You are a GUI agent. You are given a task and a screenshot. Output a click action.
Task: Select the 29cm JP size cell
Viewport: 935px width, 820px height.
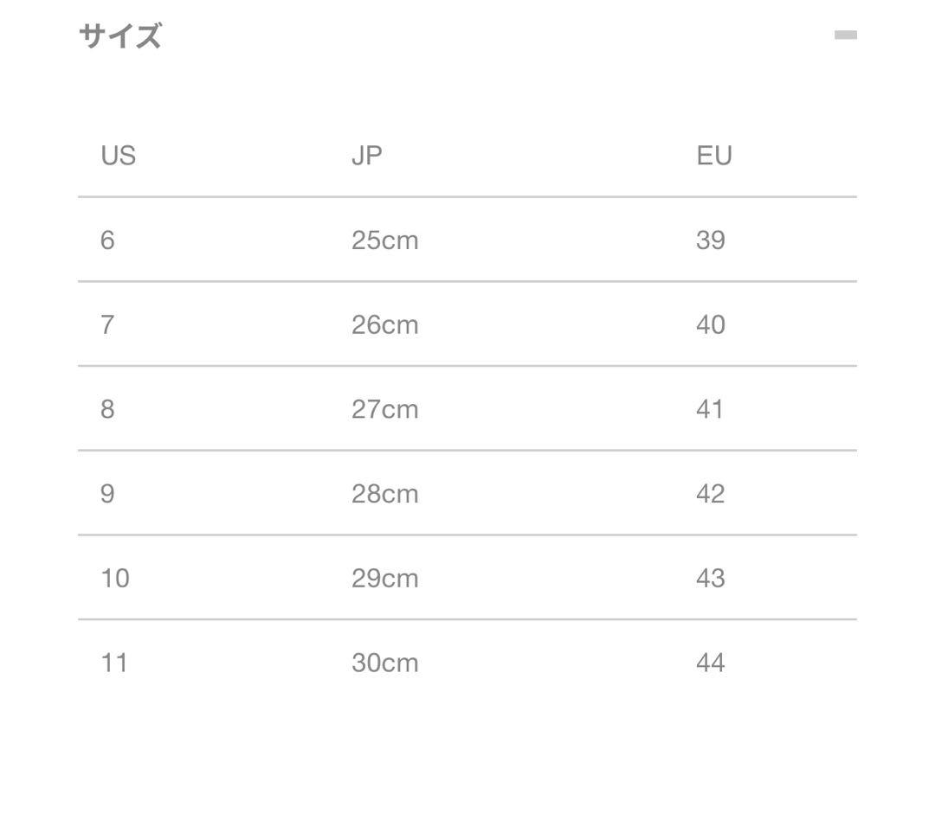(384, 578)
